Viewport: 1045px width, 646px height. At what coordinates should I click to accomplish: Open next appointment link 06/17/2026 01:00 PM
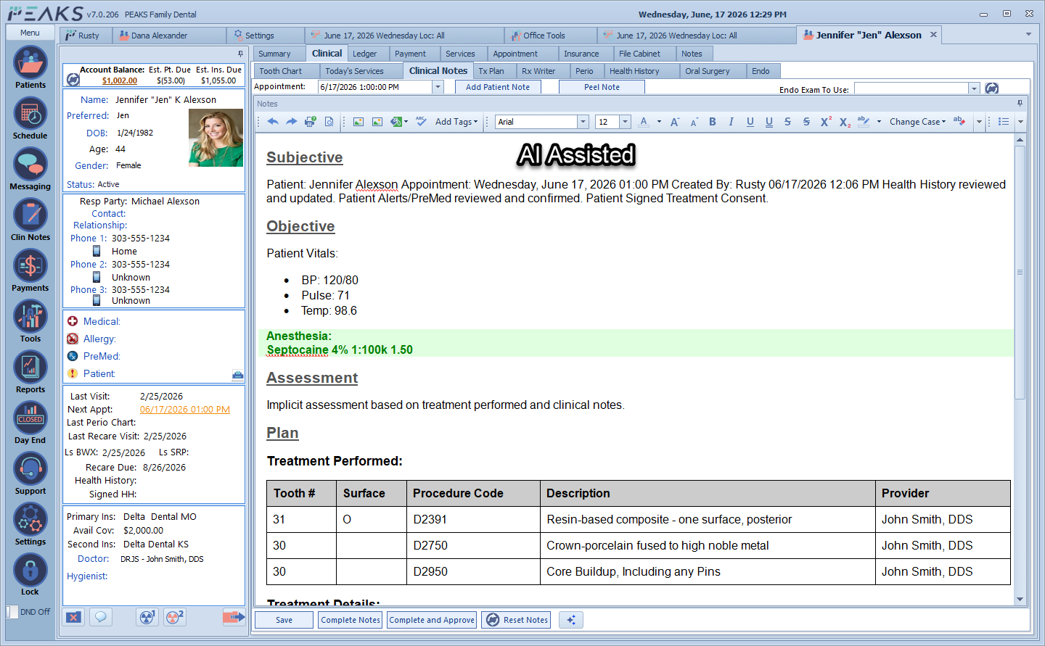coord(185,410)
